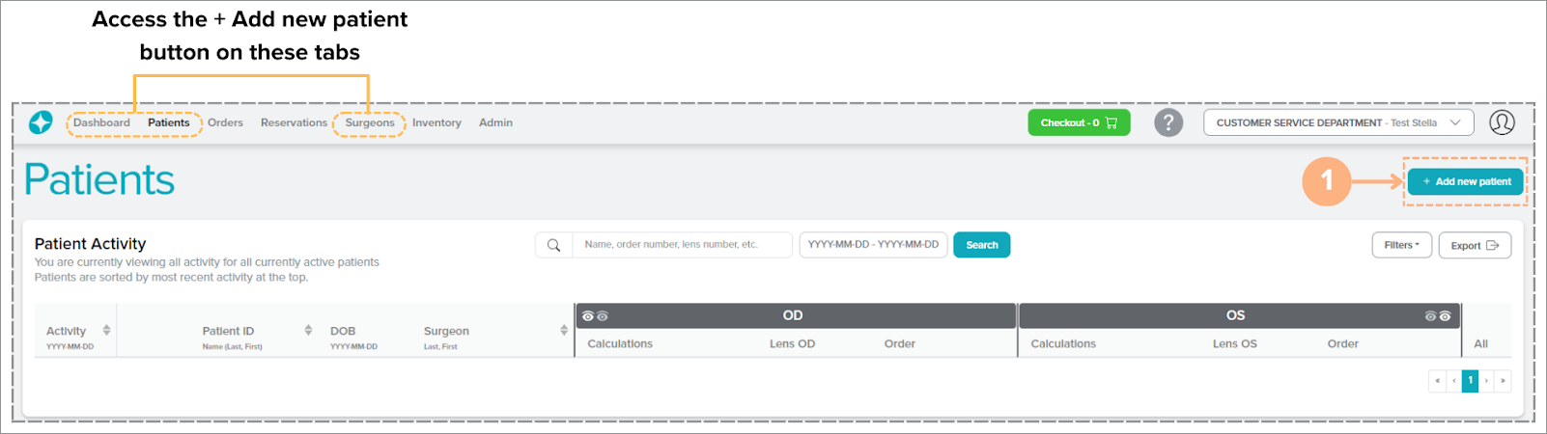Click the name or order number search field
1547x434 pixels.
(x=681, y=245)
